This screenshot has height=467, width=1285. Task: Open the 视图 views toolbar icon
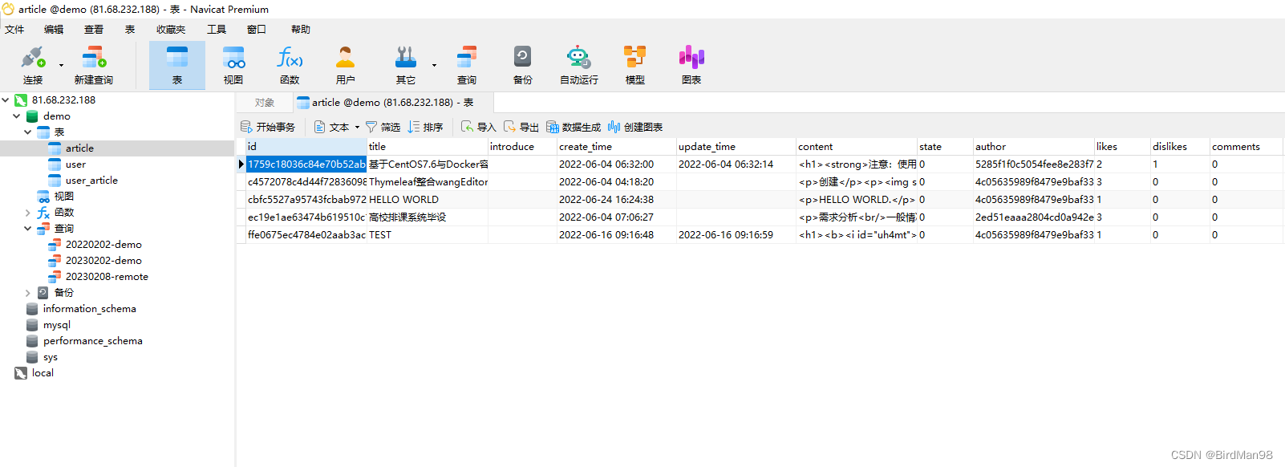click(233, 65)
